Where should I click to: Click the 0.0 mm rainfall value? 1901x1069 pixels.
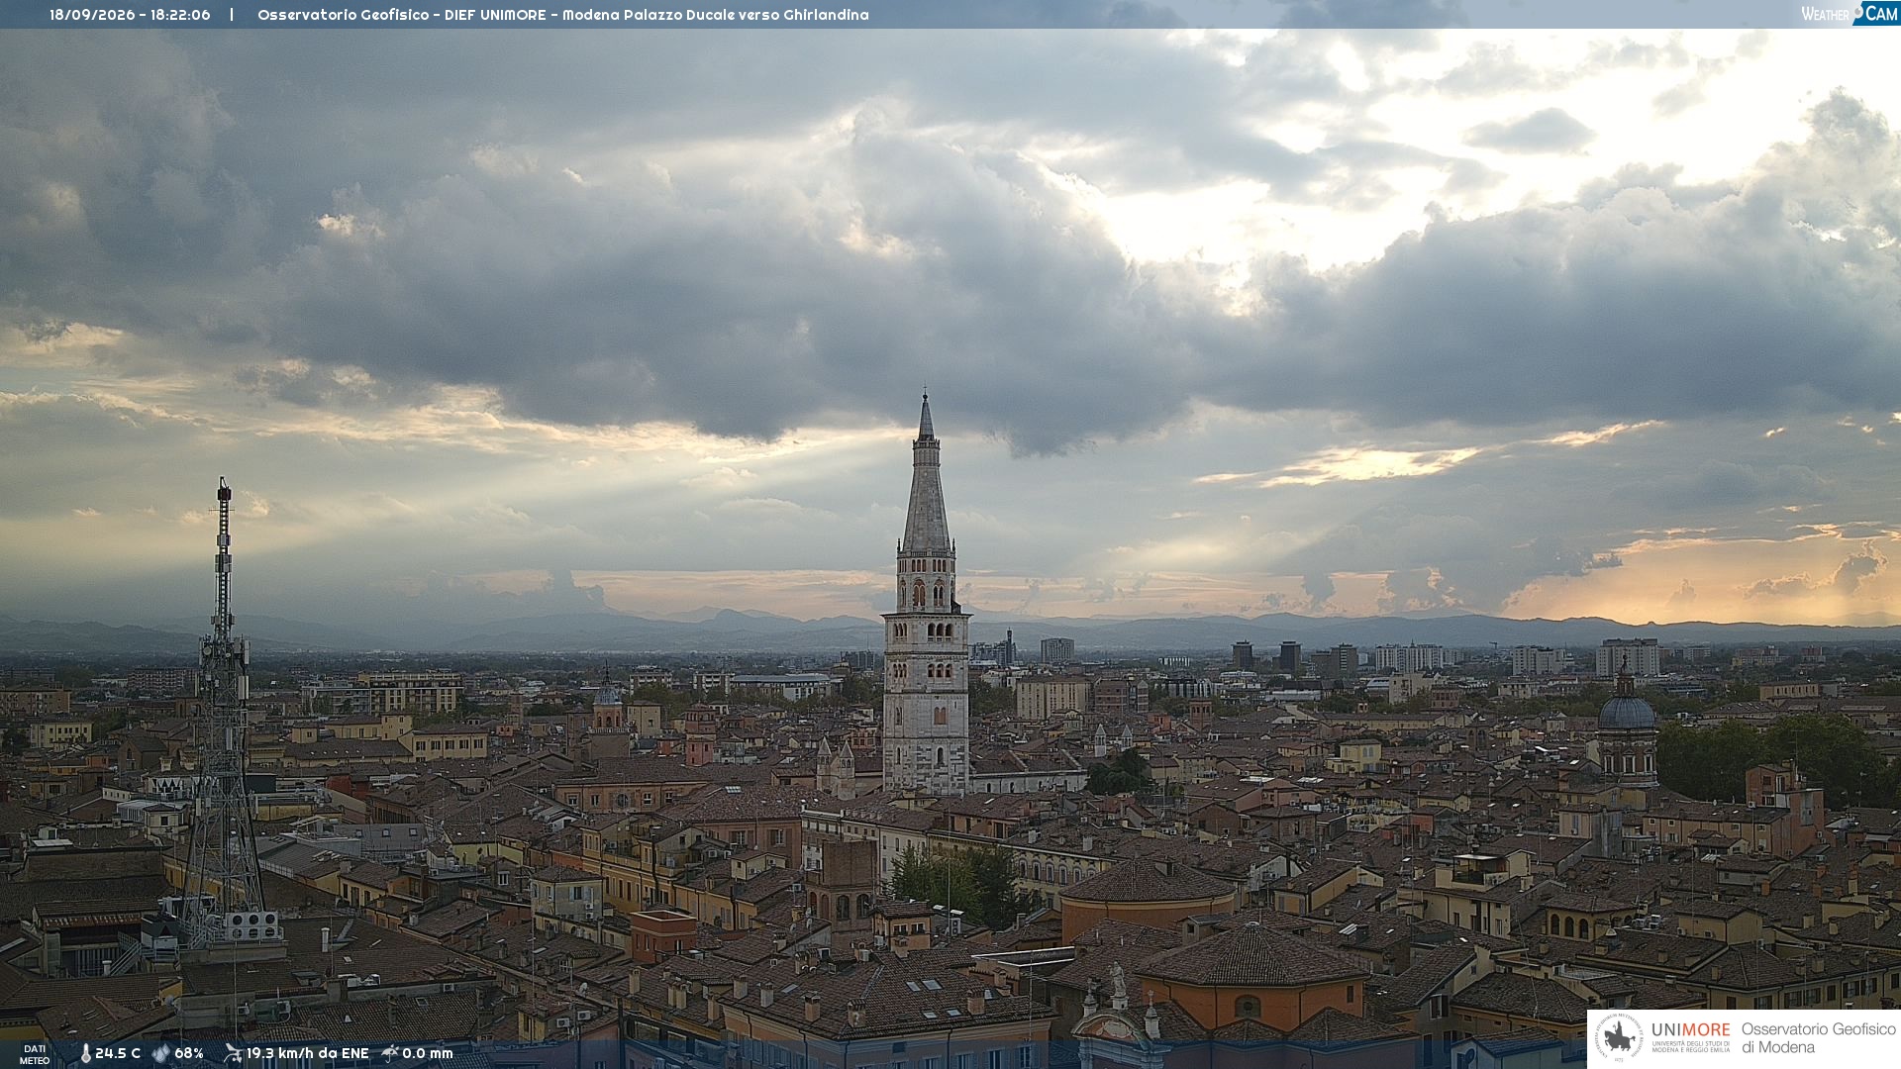[x=428, y=1053]
